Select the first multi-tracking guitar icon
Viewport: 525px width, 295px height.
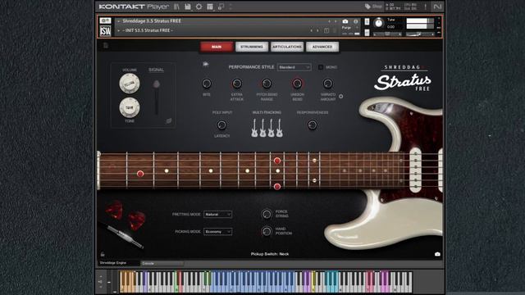coord(254,128)
